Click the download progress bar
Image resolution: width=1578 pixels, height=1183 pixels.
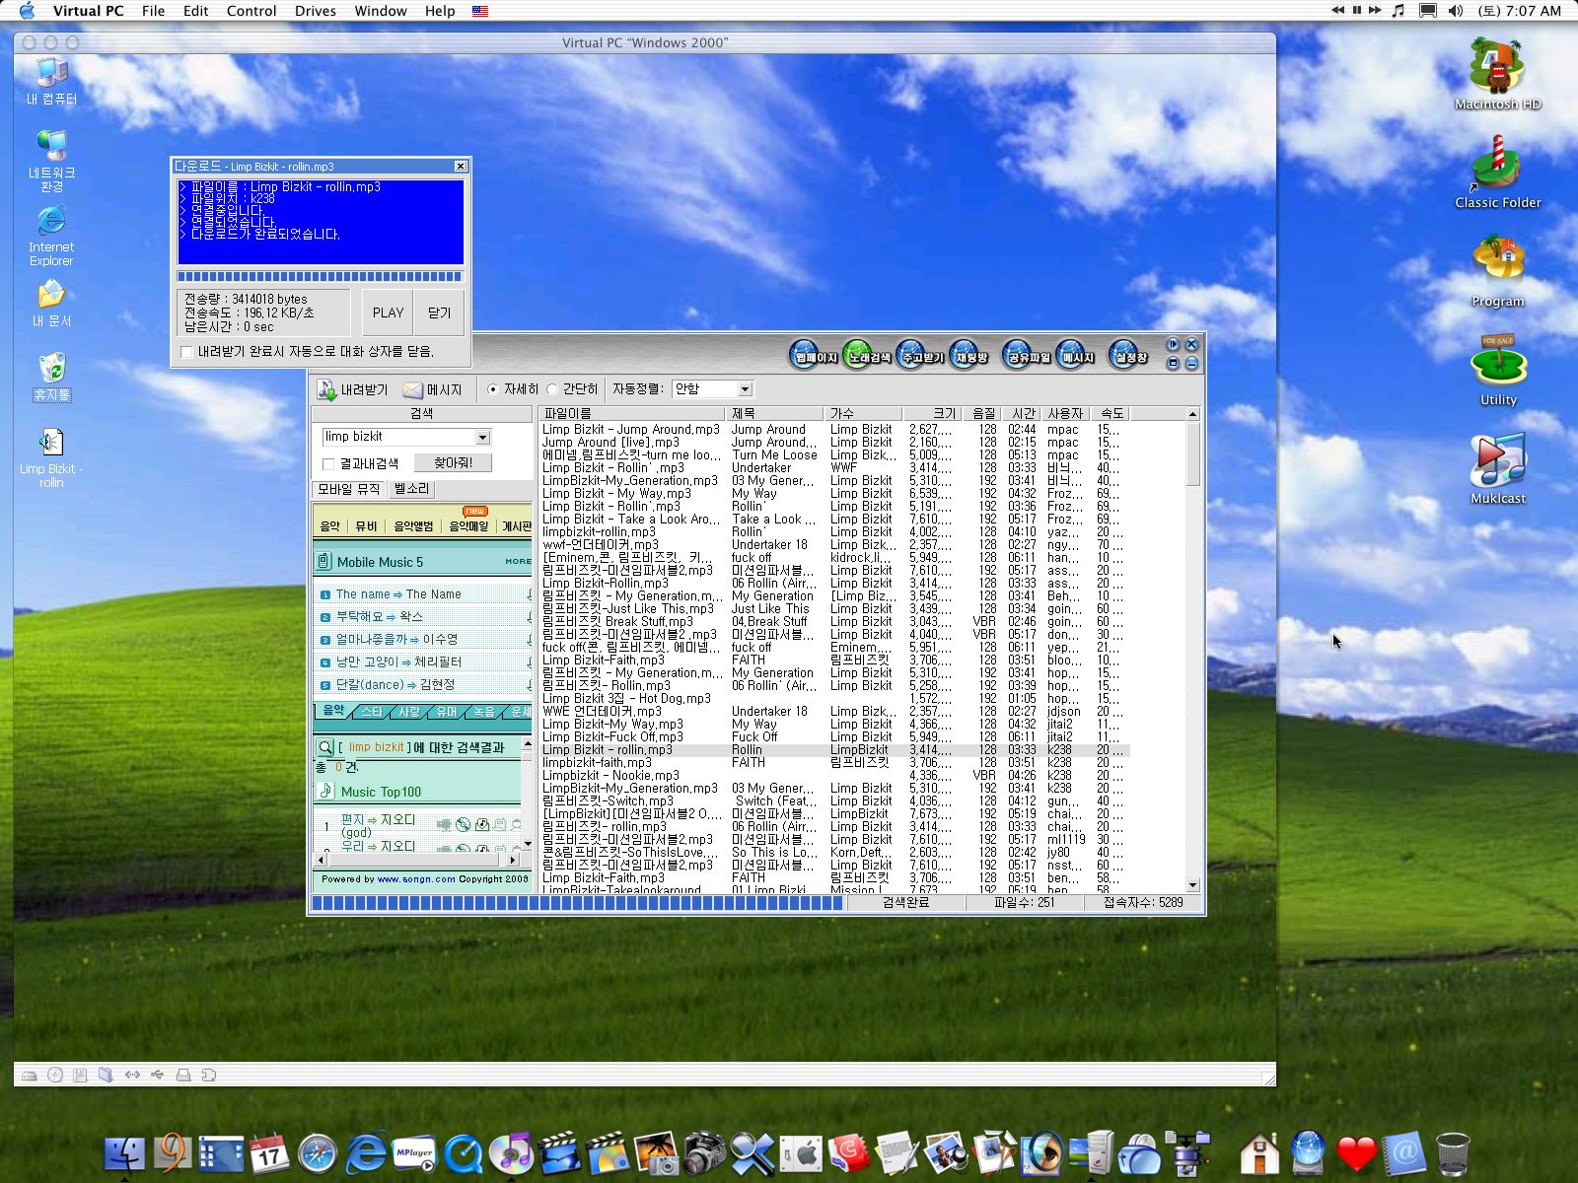tap(320, 277)
